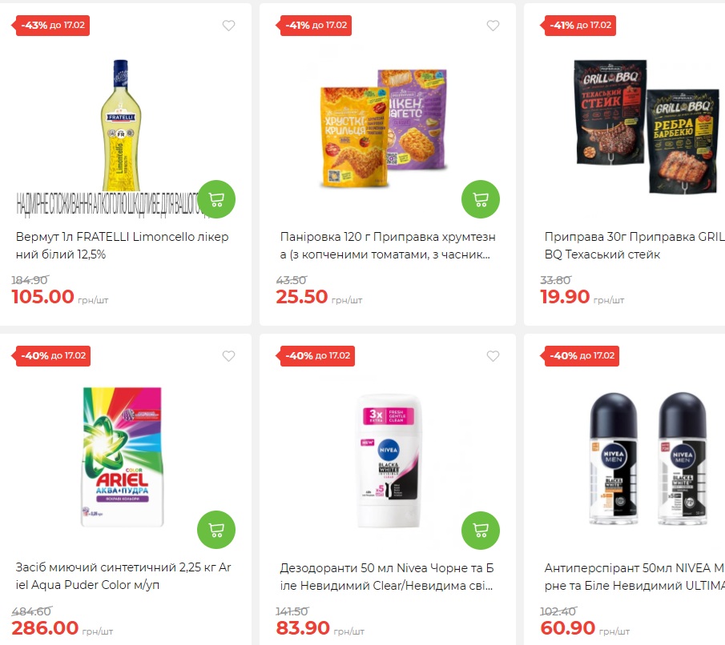View the Limoncello bottle product image
The image size is (725, 645).
pyautogui.click(x=121, y=125)
